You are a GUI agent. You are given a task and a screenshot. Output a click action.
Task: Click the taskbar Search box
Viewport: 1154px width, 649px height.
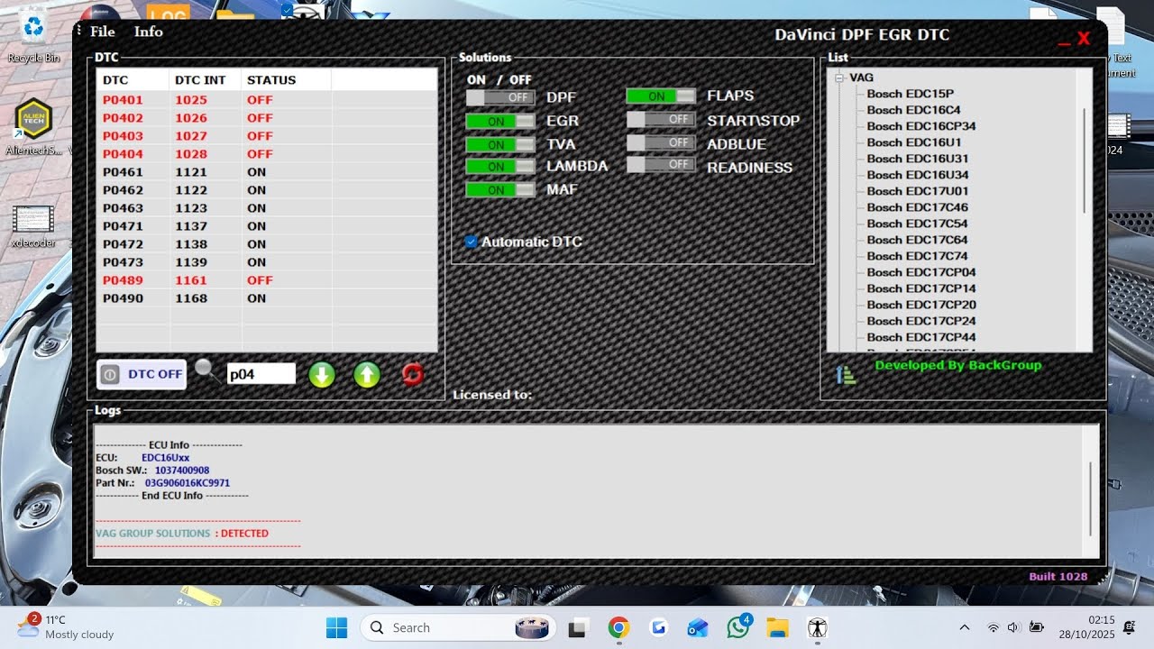pyautogui.click(x=459, y=628)
